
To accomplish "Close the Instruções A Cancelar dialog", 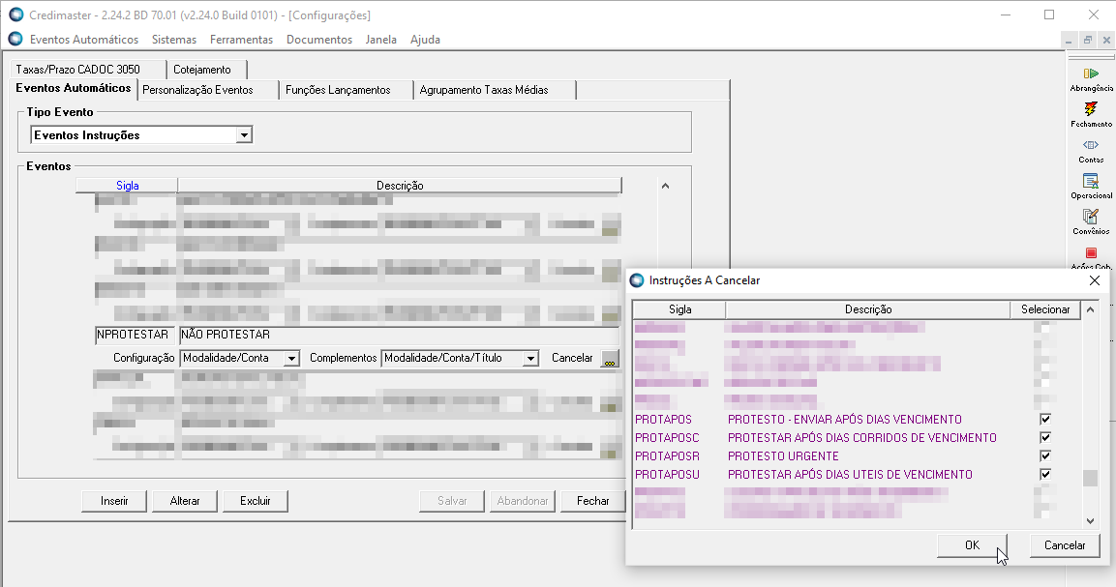I will 1095,280.
